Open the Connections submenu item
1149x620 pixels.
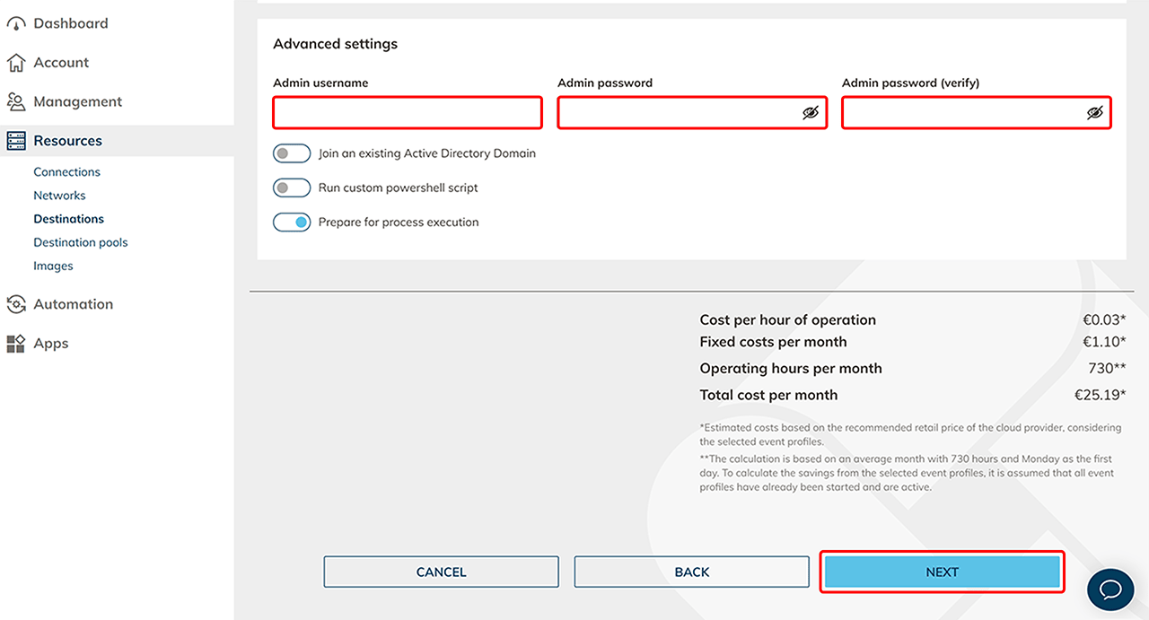(66, 172)
